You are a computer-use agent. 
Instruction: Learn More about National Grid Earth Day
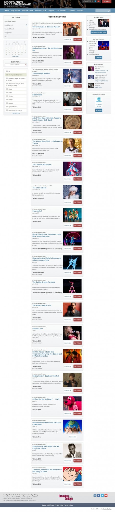(73, 437)
